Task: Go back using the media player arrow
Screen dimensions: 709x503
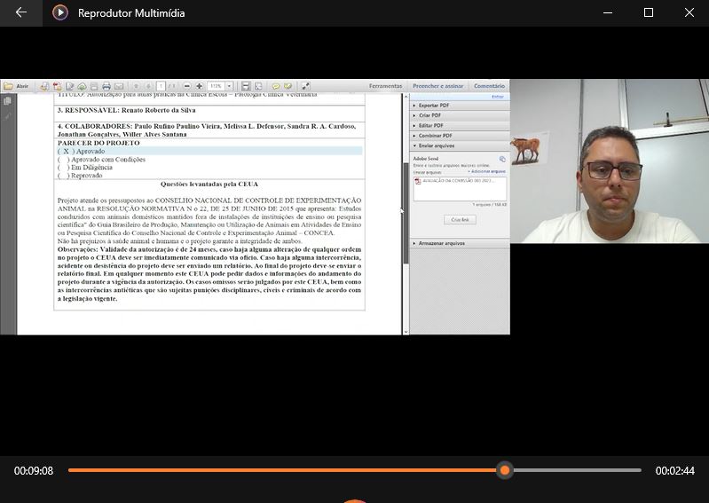Action: click(x=20, y=12)
